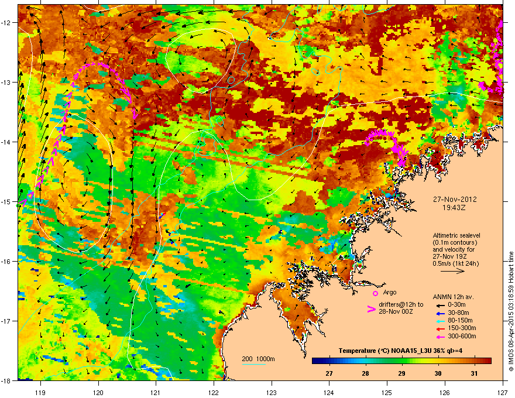Click the red 150-300m arrow legend symbol
The height and width of the screenshot is (398, 515).
[x=440, y=328]
